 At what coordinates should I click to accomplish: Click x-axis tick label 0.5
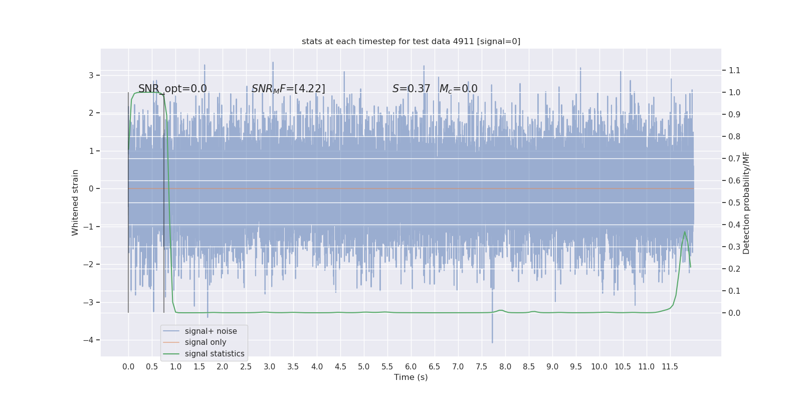point(152,367)
